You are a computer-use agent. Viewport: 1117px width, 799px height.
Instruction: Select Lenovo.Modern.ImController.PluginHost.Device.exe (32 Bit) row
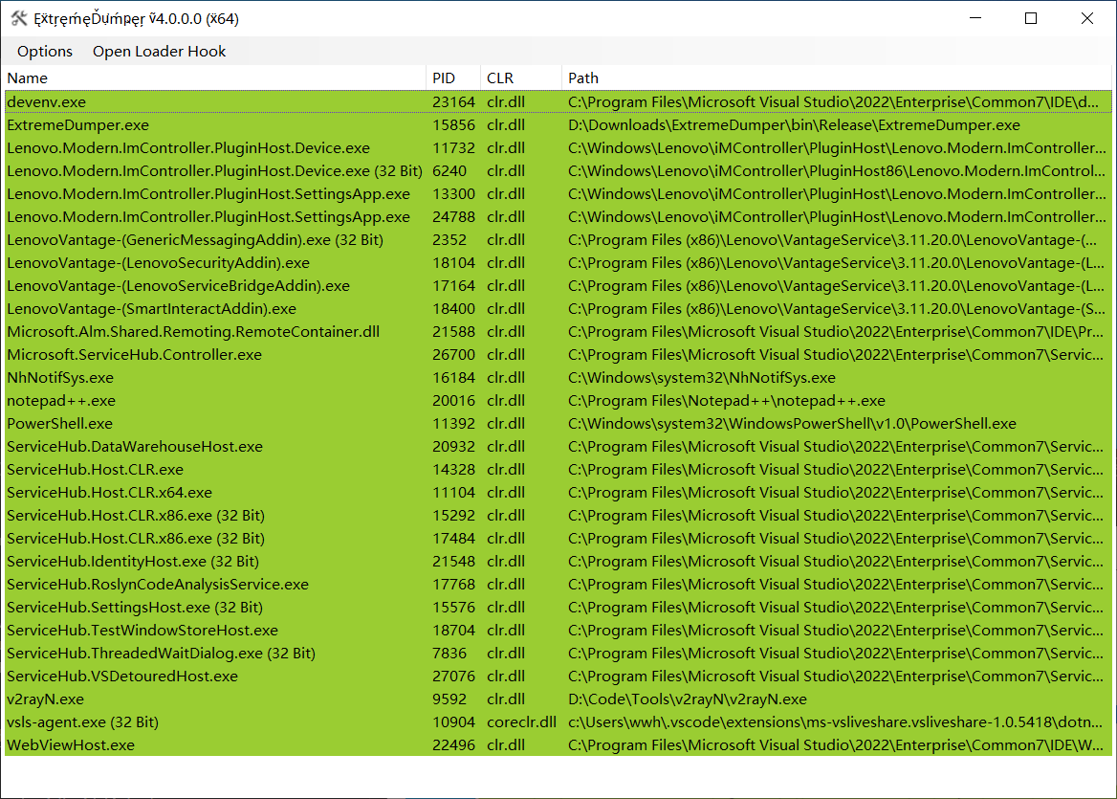(558, 171)
